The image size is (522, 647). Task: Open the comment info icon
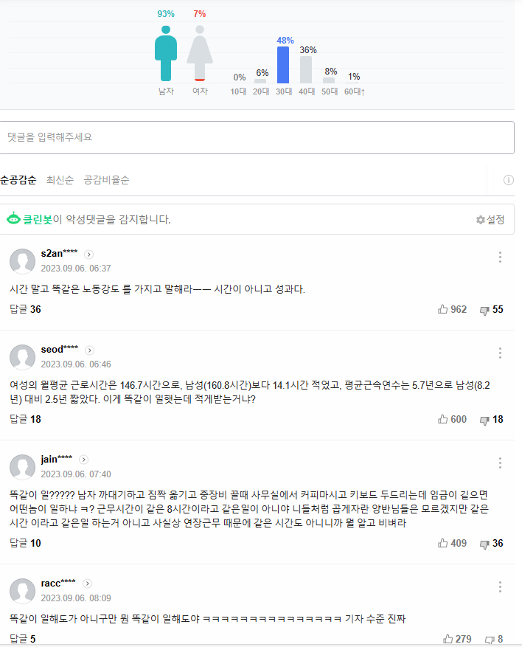pos(508,180)
